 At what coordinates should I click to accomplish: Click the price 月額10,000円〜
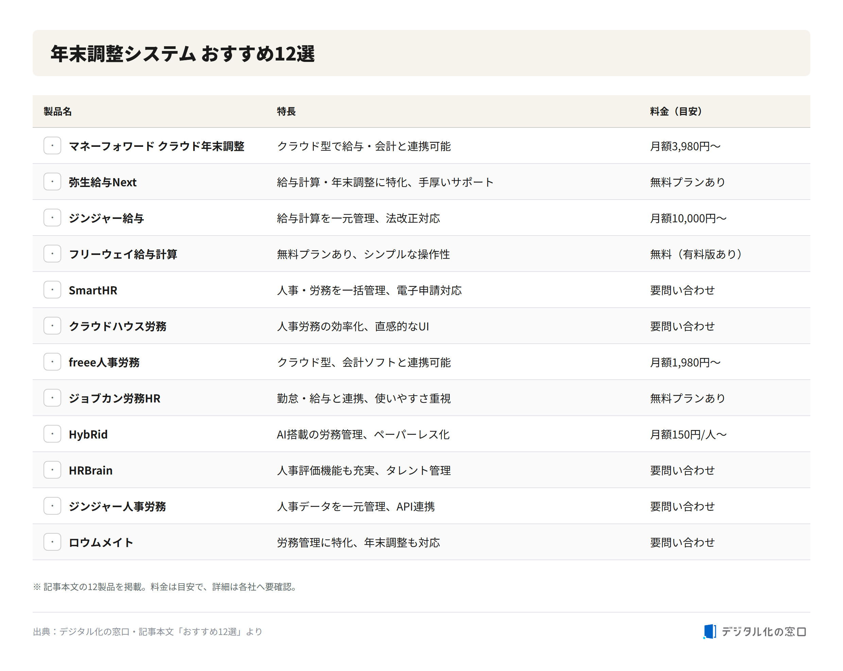pos(688,218)
